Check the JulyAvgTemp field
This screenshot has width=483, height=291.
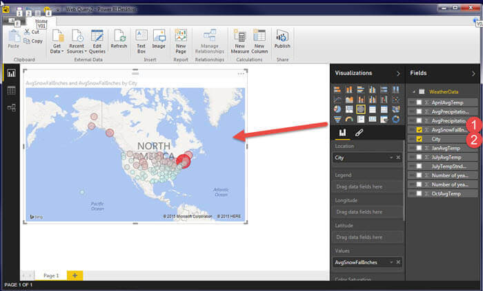419,157
